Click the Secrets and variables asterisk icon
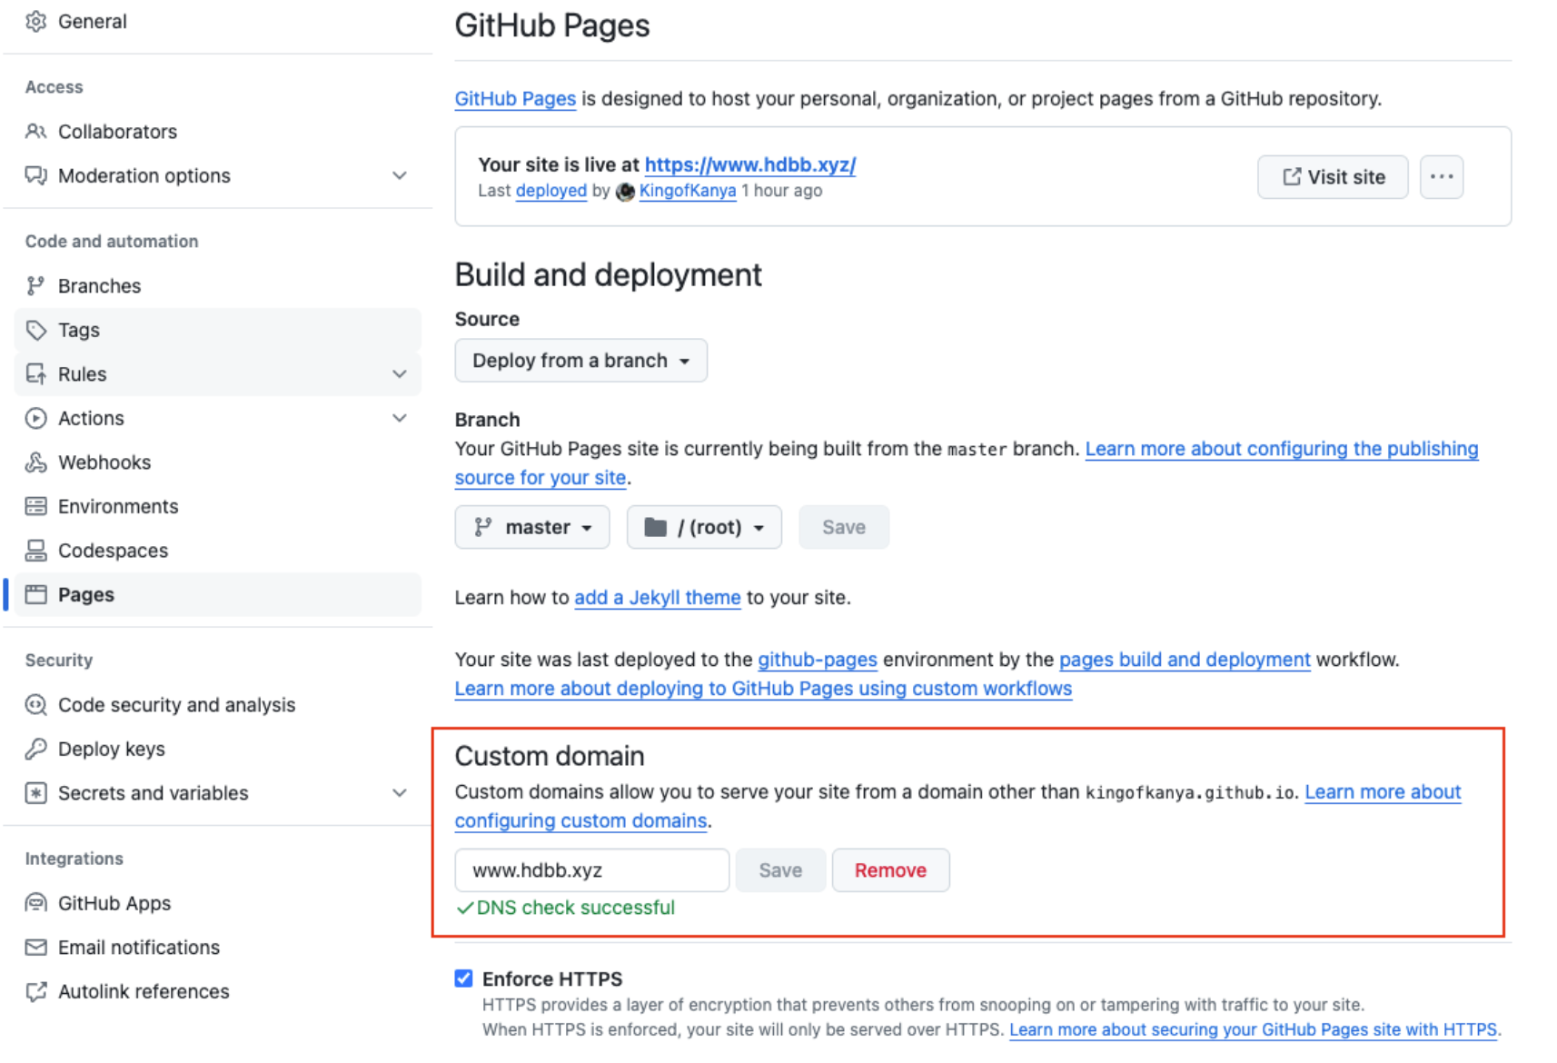Viewport: 1557px width, 1063px height. pos(35,792)
